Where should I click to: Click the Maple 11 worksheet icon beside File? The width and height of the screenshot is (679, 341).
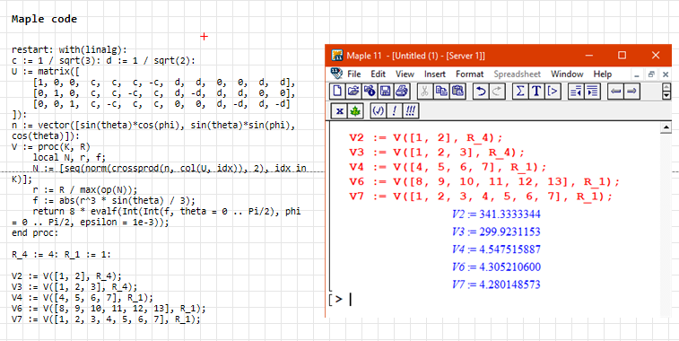click(x=336, y=74)
